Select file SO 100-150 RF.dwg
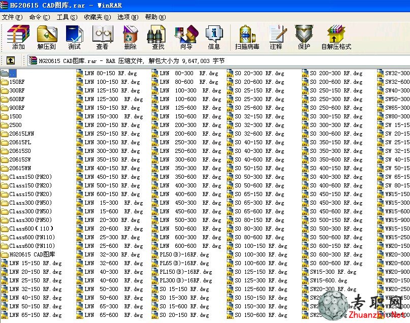 261,246
